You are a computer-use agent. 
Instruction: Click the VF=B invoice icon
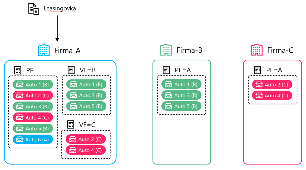(x=71, y=70)
